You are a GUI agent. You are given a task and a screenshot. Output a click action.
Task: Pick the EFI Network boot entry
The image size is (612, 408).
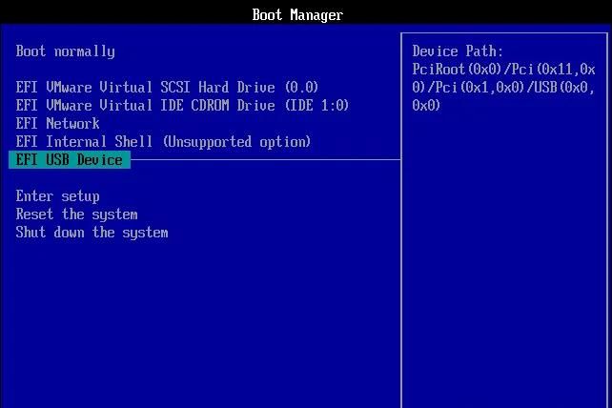tap(58, 123)
